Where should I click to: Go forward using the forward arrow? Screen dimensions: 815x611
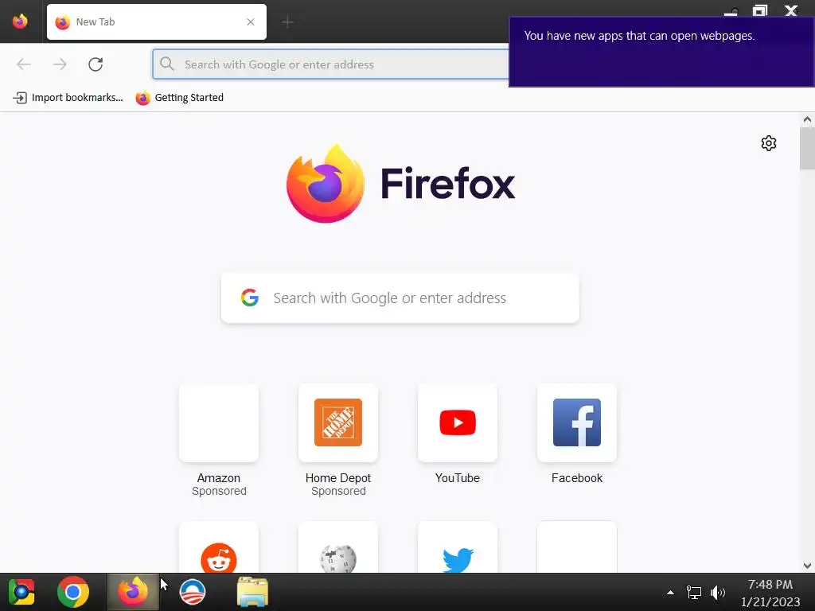[x=60, y=64]
